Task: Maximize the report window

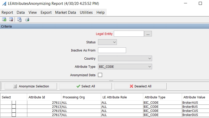Action: [x=200, y=3]
